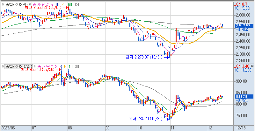
Task: Click the pink 5-day average in KOSPI legend
Action: tap(52, 4)
